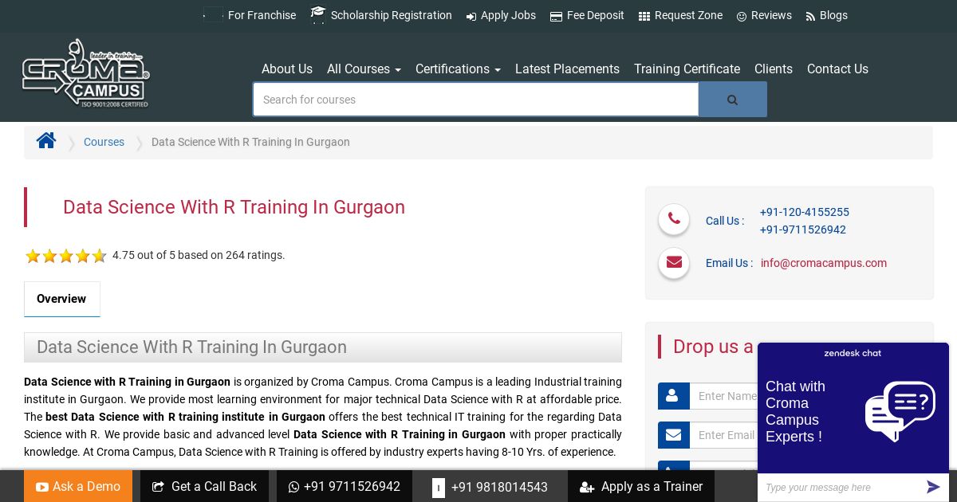This screenshot has height=502, width=957.
Task: Click the 'Data Science With R Training In Gurgaon' page title
Action: point(234,207)
